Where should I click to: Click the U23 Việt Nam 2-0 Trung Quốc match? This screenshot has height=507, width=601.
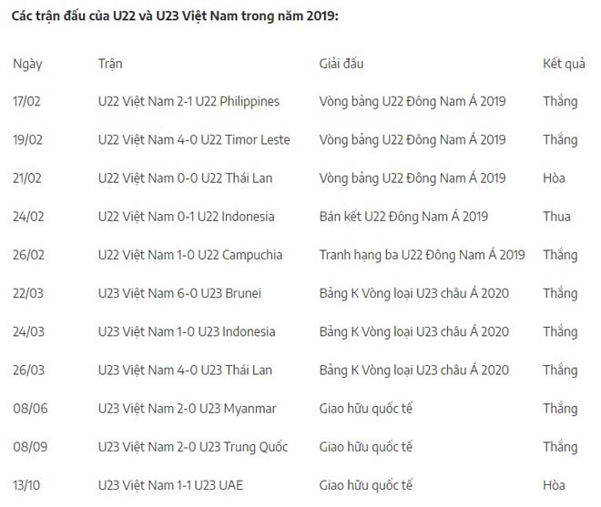(x=192, y=447)
